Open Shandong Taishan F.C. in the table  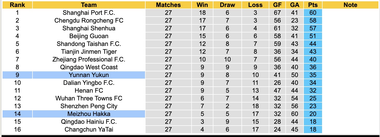pos(89,44)
